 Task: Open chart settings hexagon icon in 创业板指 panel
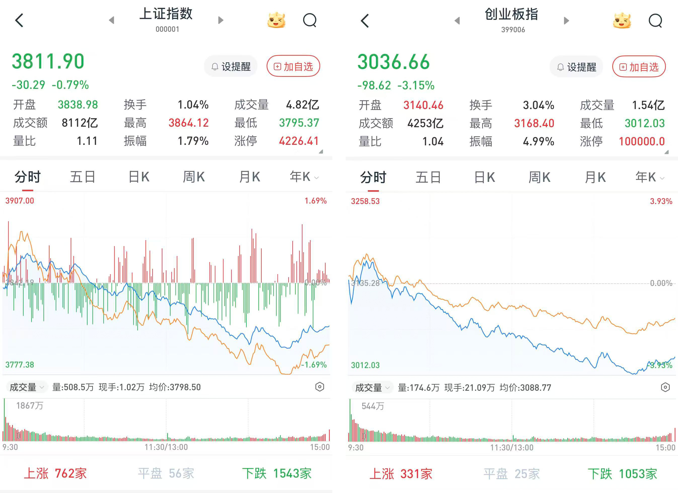click(665, 387)
